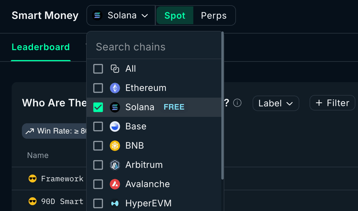Click the Solana chain icon in the dropdown list
The height and width of the screenshot is (211, 358).
pos(115,107)
